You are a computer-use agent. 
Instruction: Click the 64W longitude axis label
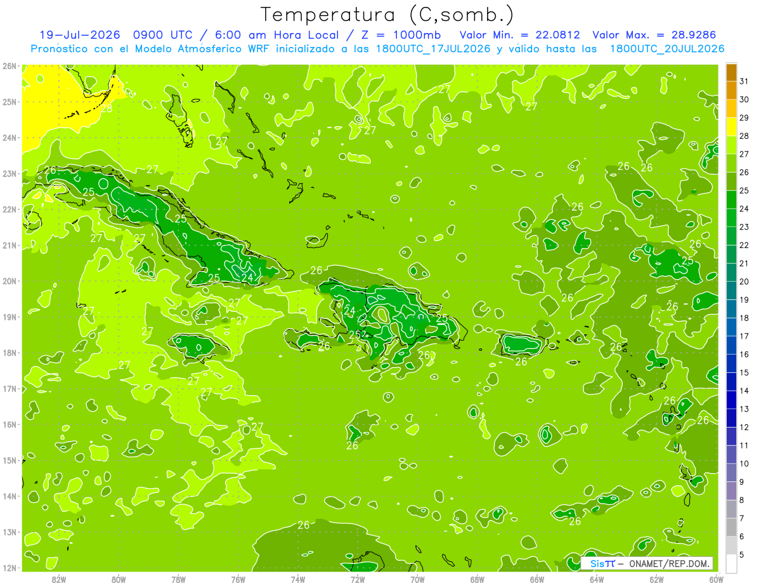click(597, 579)
